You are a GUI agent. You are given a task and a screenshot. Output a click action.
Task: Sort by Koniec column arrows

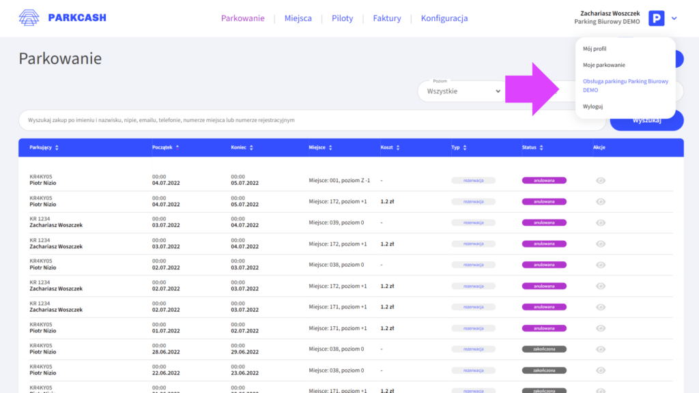tap(251, 147)
